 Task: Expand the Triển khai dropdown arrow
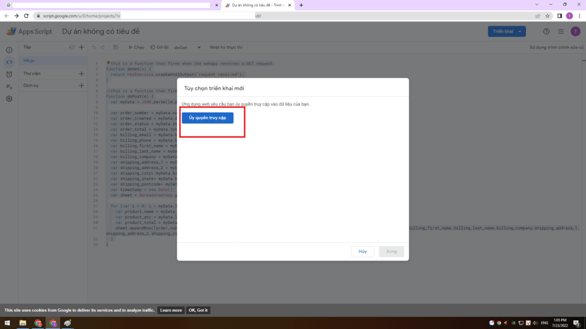pyautogui.click(x=520, y=31)
